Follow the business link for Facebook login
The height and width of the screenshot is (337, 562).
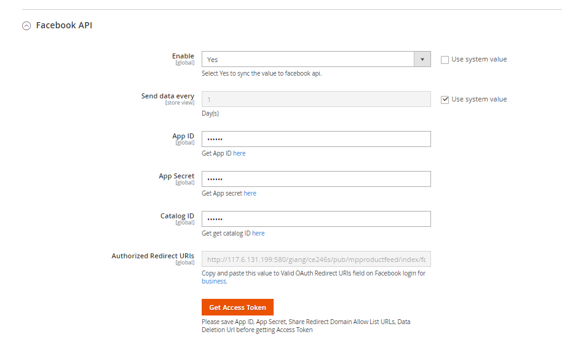[213, 281]
